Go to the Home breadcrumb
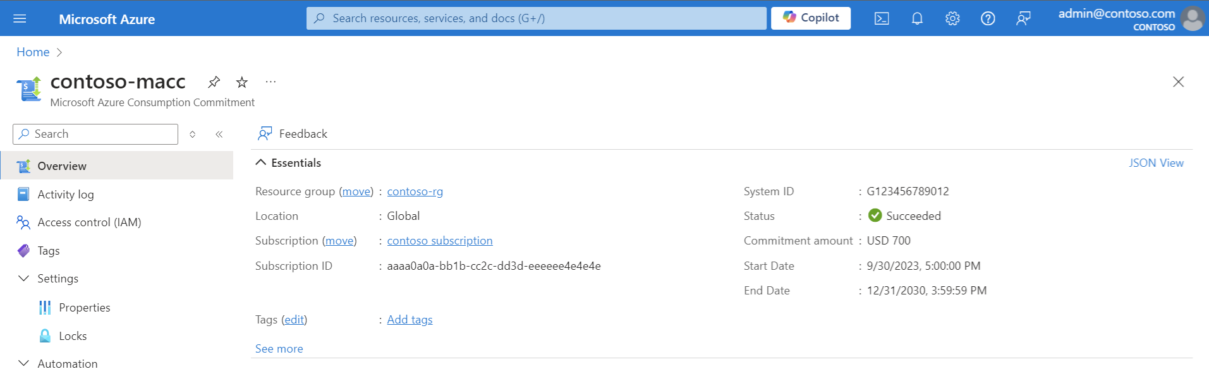This screenshot has width=1209, height=381. 33,52
